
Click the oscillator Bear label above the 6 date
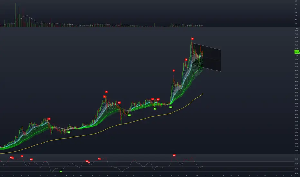click(x=99, y=159)
